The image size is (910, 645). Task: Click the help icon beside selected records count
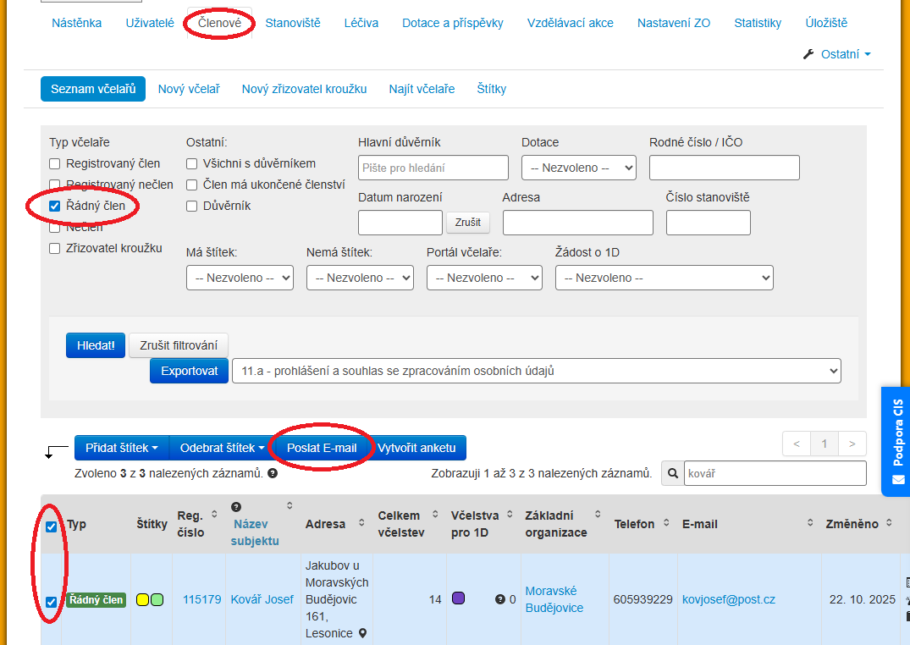(273, 473)
